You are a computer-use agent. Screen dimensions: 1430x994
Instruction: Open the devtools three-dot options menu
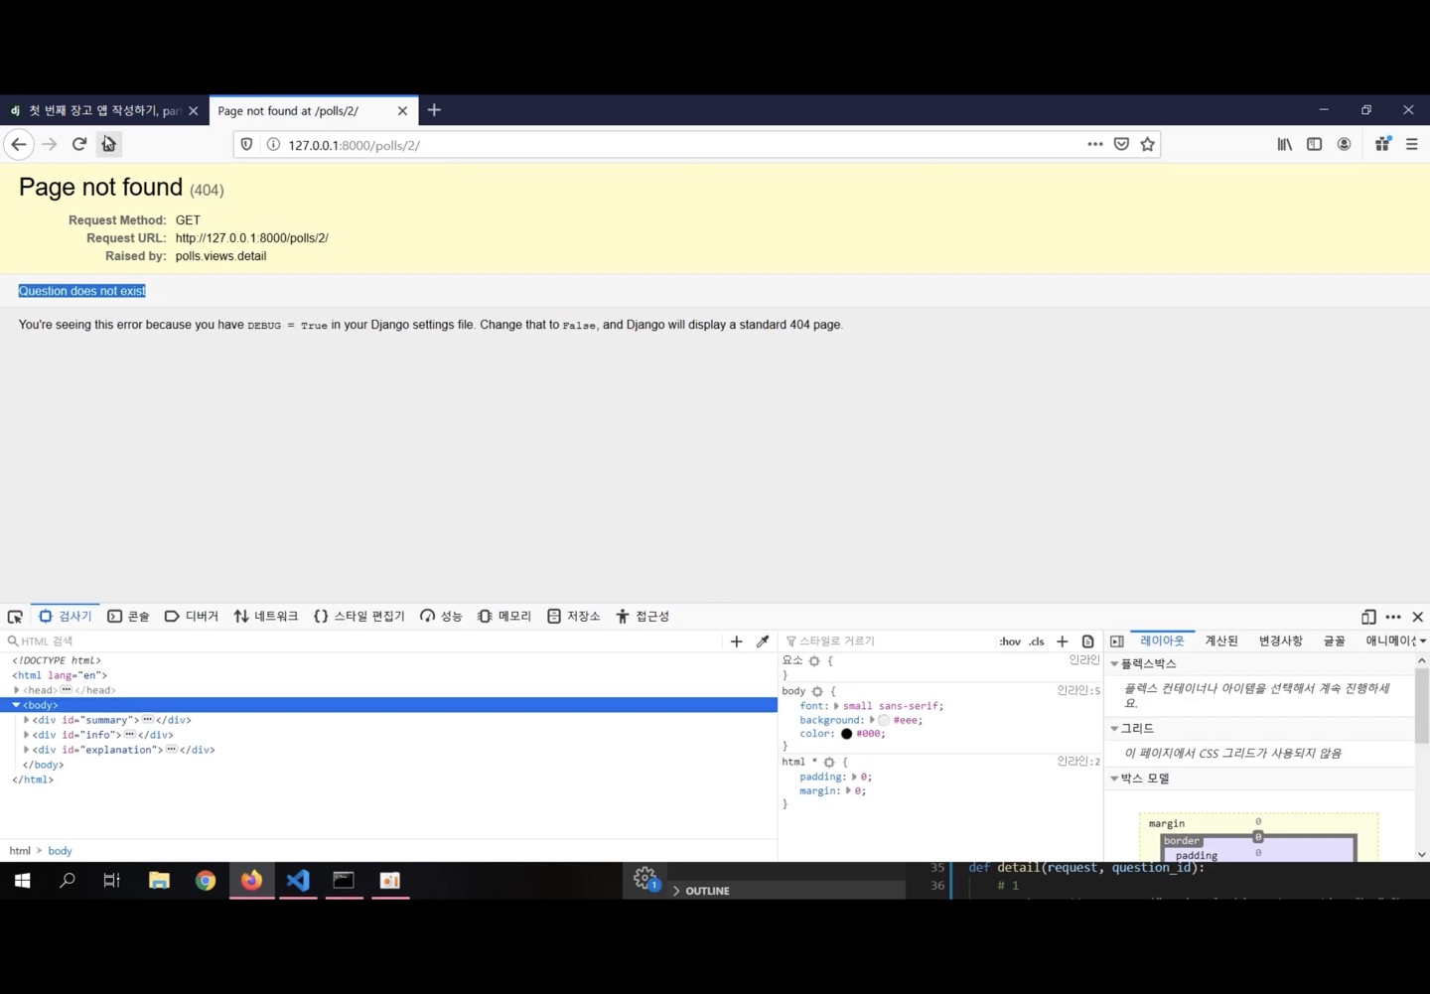1393,617
